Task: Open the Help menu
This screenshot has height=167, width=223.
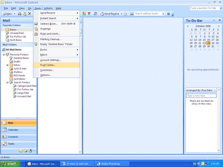Action: pos(58,8)
